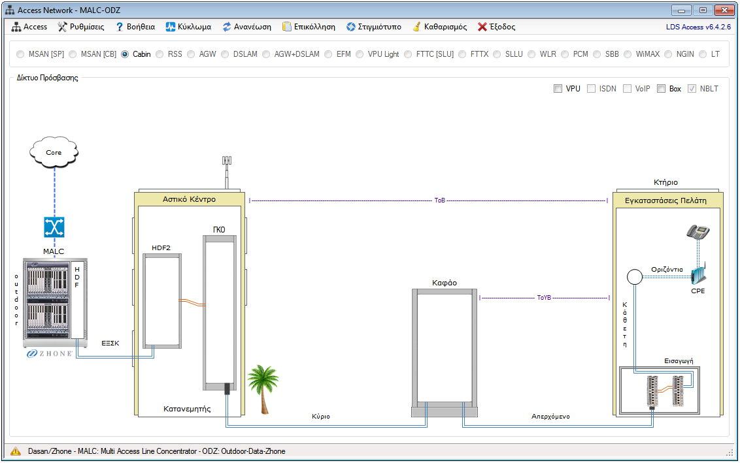Open the Access menu
Image resolution: width=740 pixels, height=463 pixels.
pyautogui.click(x=29, y=27)
